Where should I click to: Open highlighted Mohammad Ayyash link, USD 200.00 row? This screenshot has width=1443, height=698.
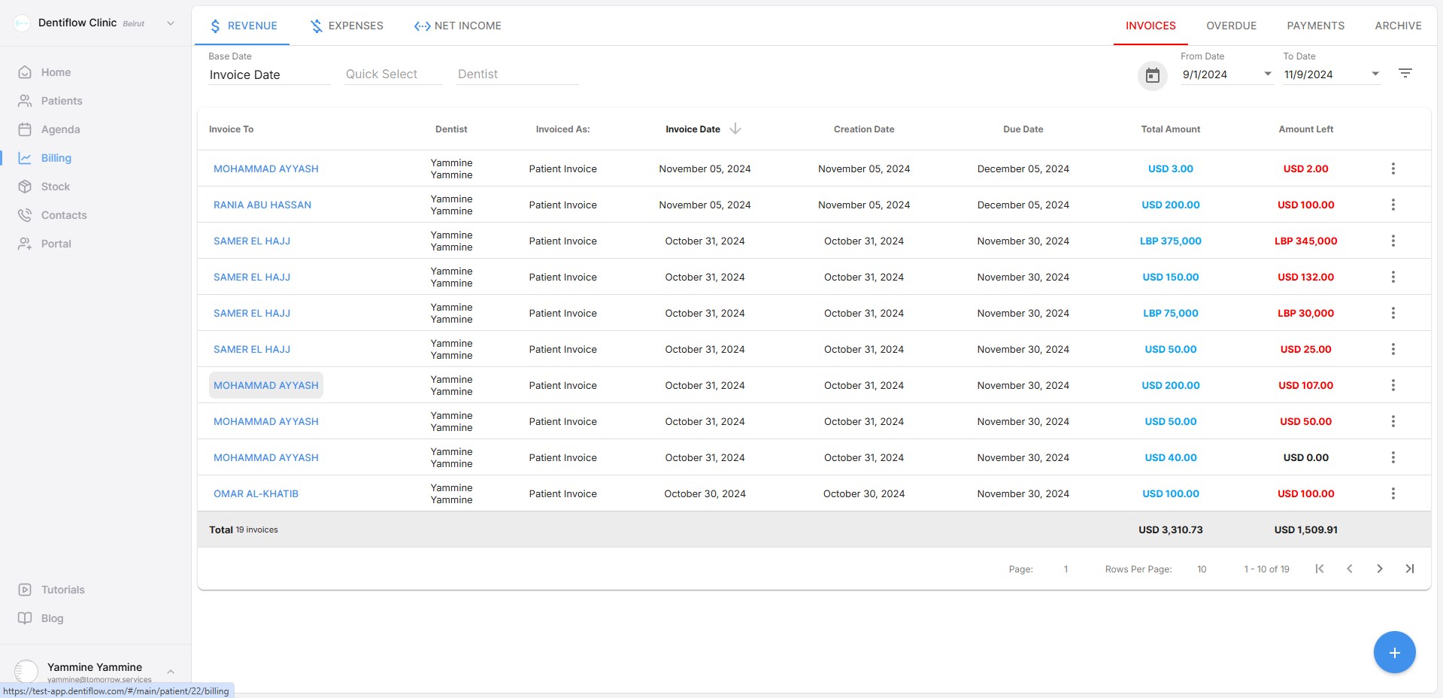(266, 385)
